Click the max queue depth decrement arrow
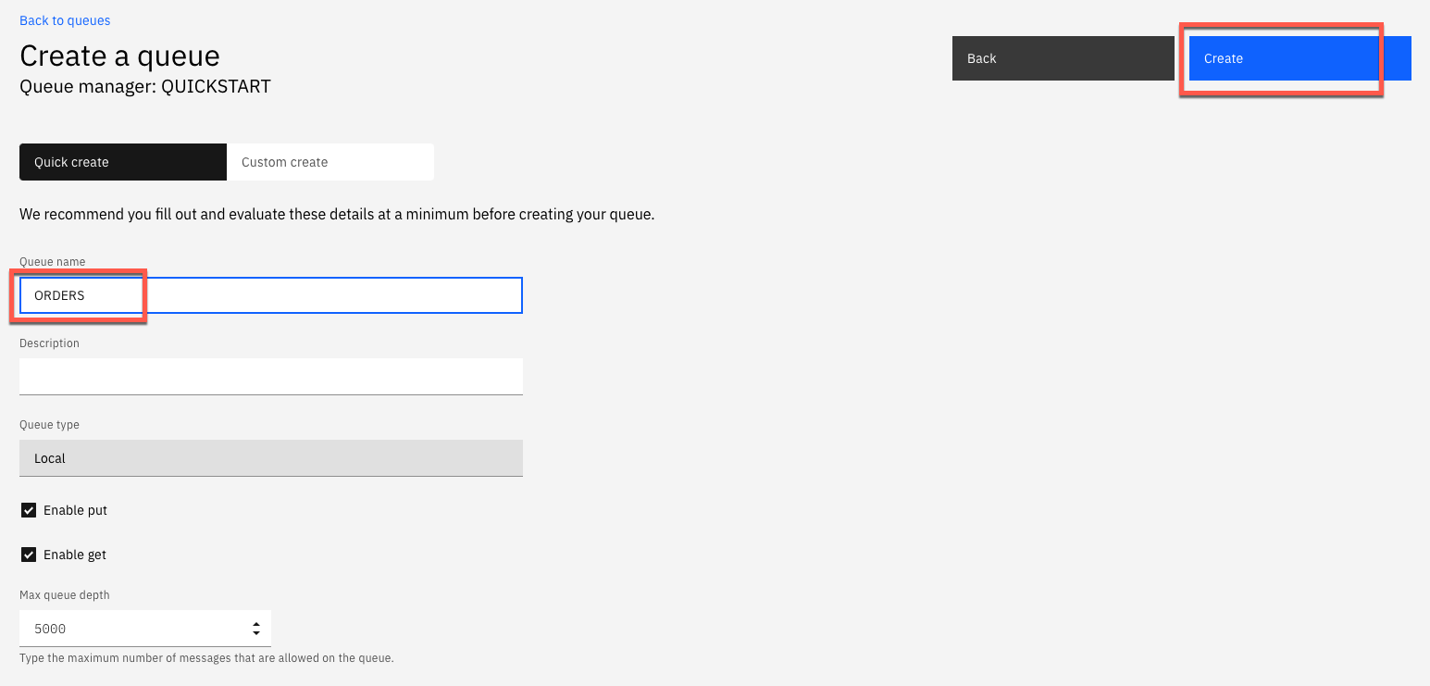Screen dimensions: 1430x686 256,633
